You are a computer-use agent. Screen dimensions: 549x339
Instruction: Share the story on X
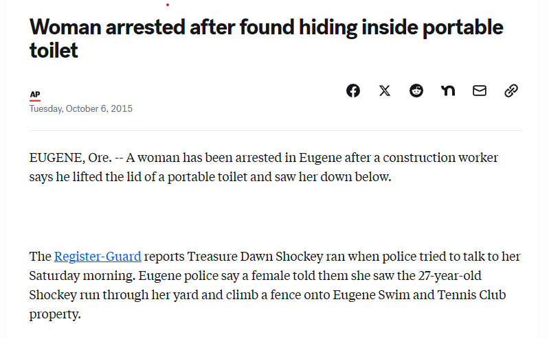click(x=385, y=91)
